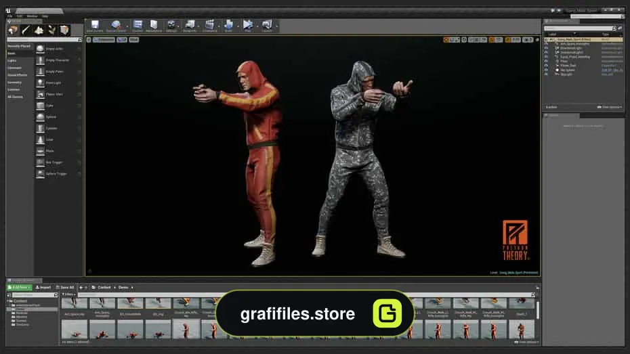
Task: Click the Cinematics clapperboard icon
Action: coord(209,25)
